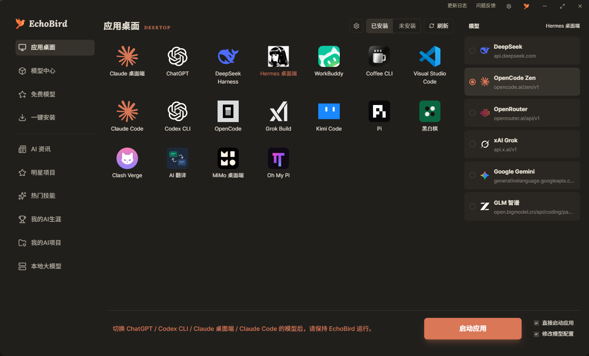Select Hermes 桌面端 app icon
This screenshot has width=589, height=356.
tap(278, 56)
